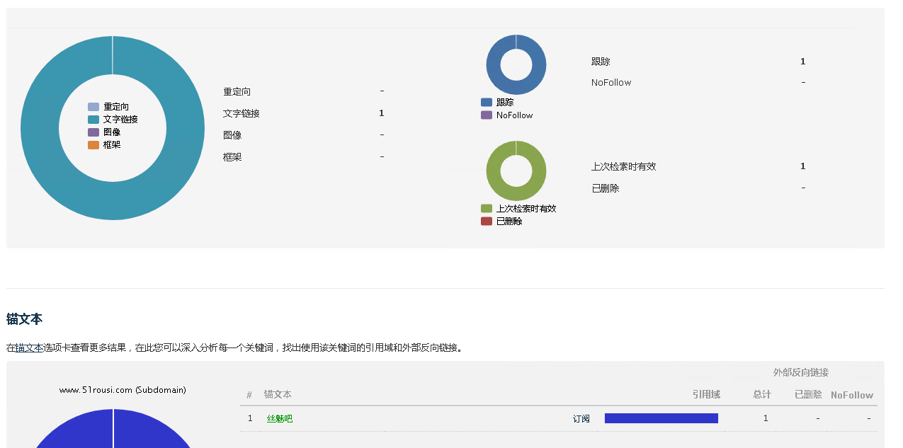The height and width of the screenshot is (448, 903).
Task: Click the orange 框架 legend swatch
Action: (93, 145)
